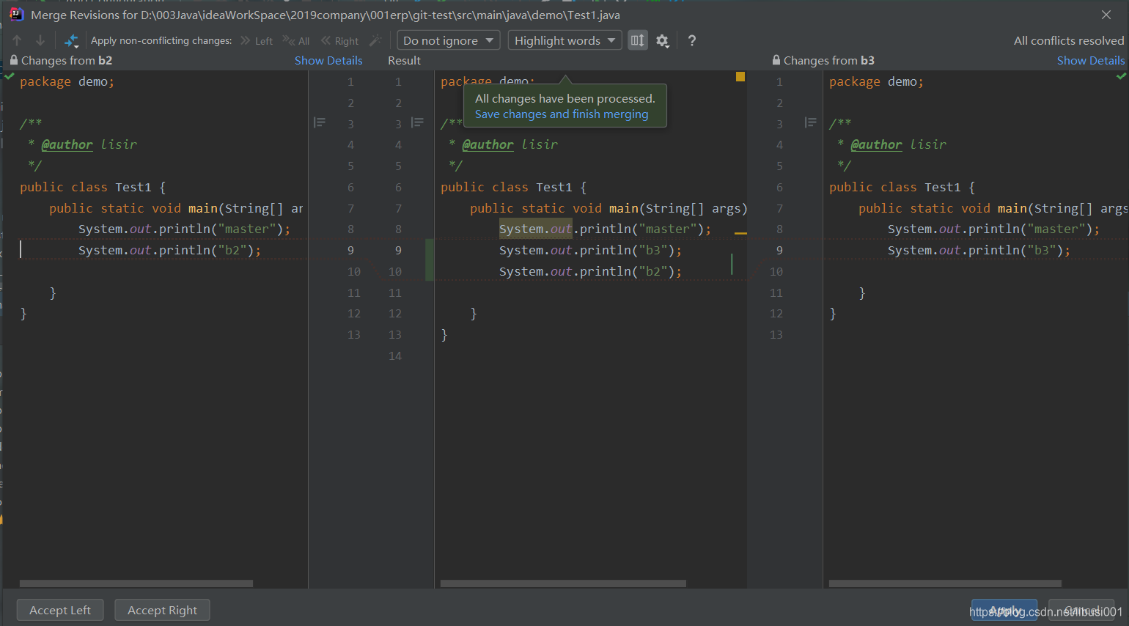Open help with the question mark icon
Image resolution: width=1129 pixels, height=626 pixels.
692,41
